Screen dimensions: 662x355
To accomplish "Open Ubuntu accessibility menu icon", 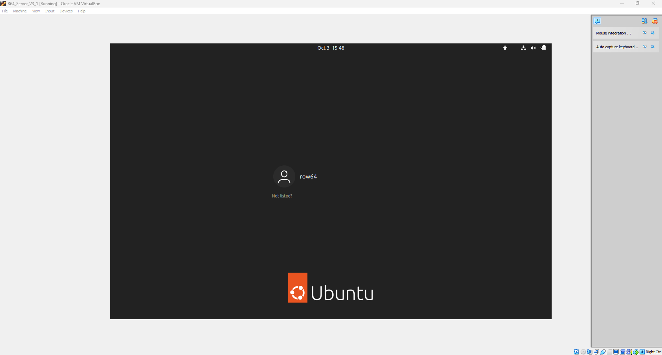I will pyautogui.click(x=505, y=48).
